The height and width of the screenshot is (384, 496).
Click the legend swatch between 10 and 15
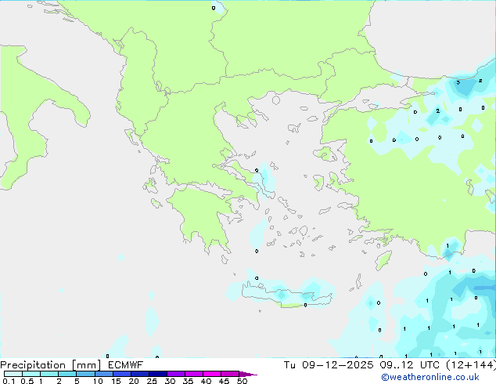103,374
